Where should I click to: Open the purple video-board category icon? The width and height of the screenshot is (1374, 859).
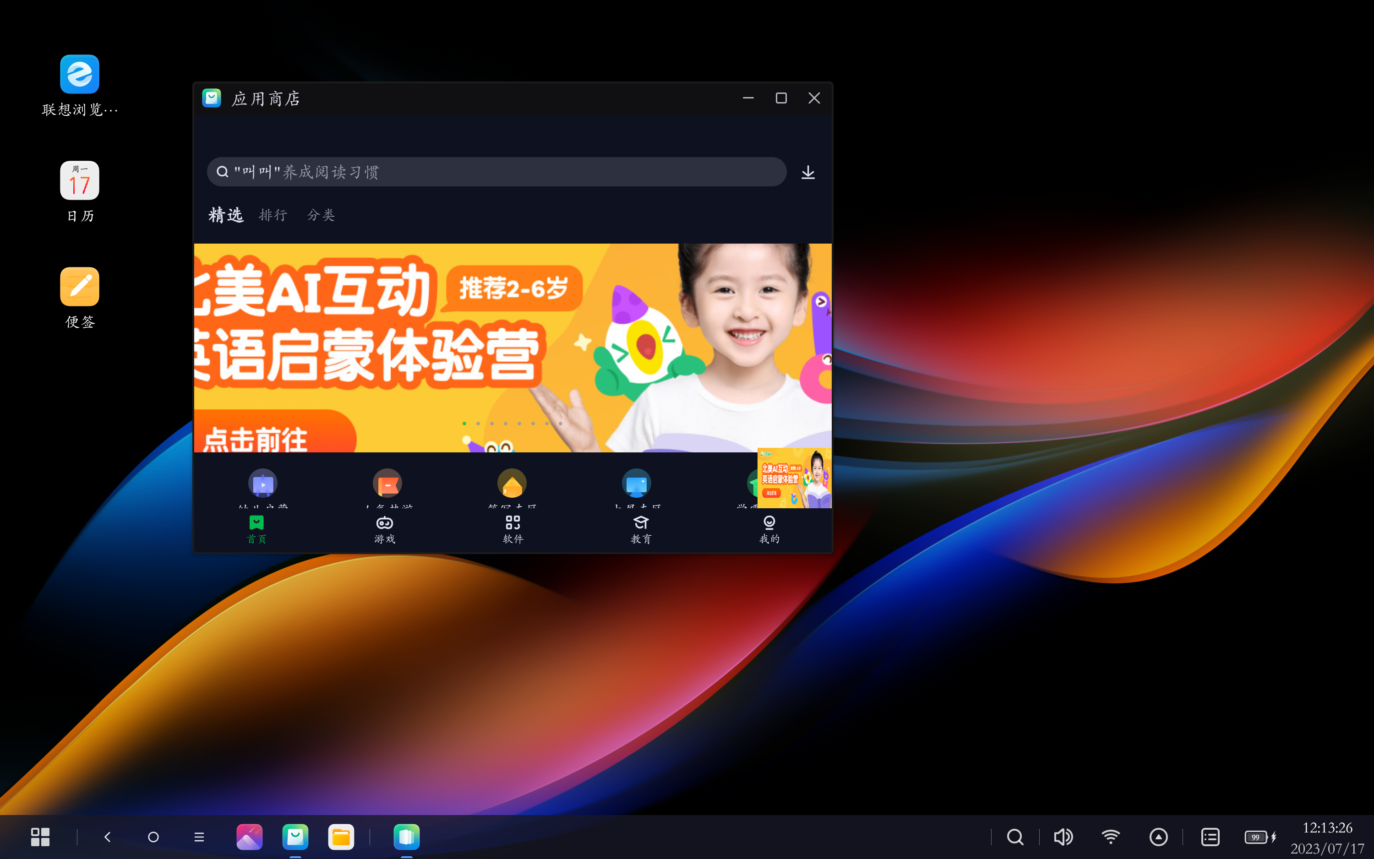tap(262, 484)
